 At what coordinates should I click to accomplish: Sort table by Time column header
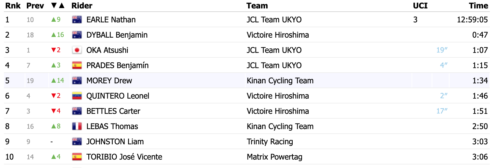click(x=478, y=6)
